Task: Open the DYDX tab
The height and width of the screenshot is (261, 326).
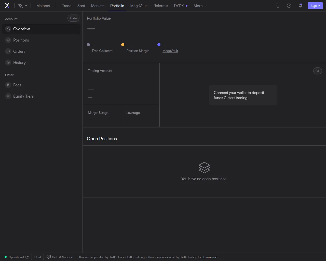Action: (181, 6)
